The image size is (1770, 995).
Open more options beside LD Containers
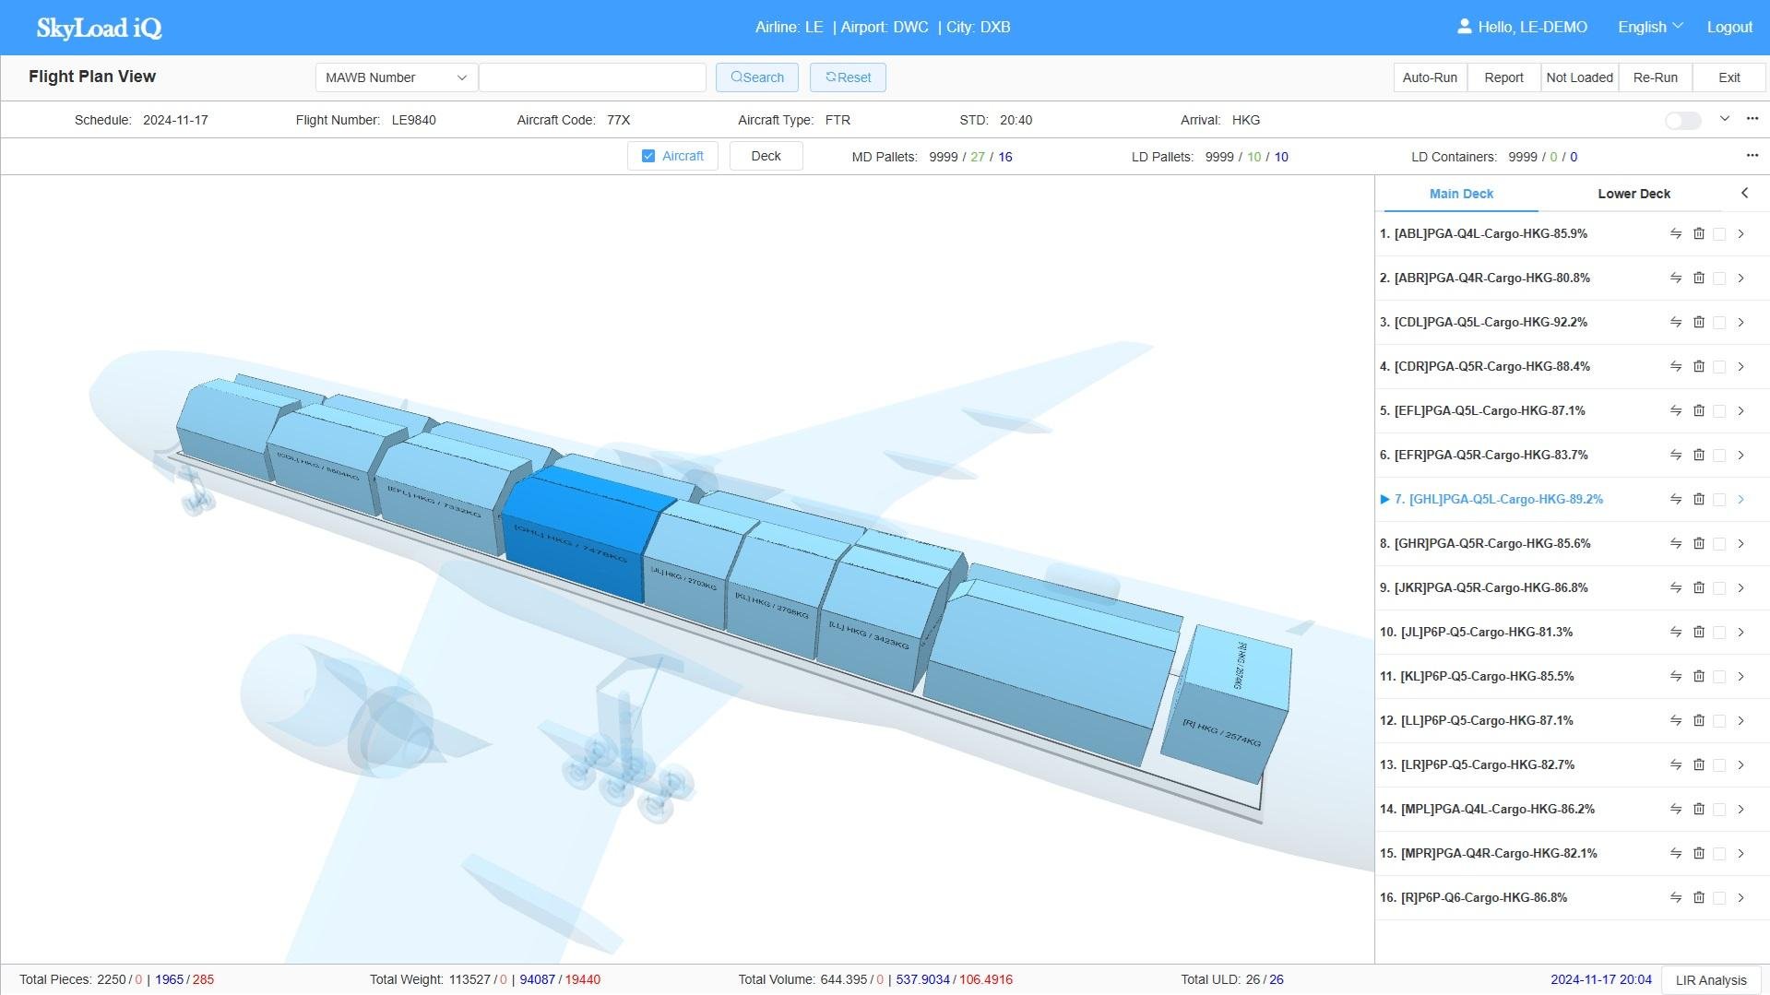[1752, 156]
